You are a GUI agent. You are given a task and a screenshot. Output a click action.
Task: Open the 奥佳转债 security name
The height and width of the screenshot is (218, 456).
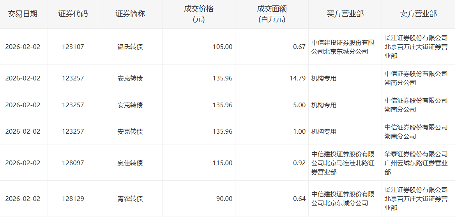coord(130,163)
